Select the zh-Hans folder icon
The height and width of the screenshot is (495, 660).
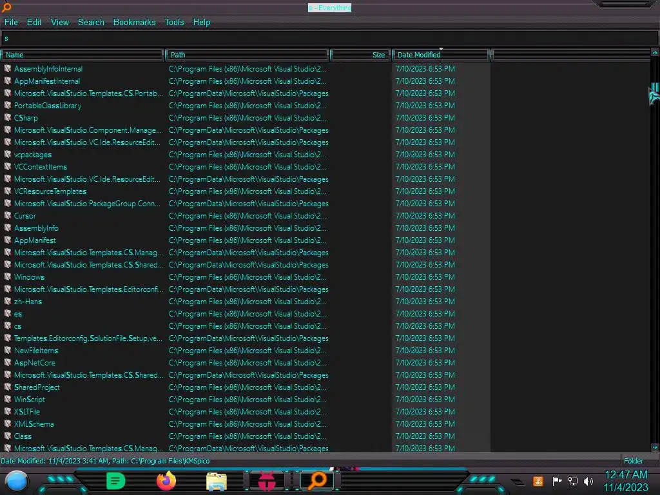click(x=8, y=301)
